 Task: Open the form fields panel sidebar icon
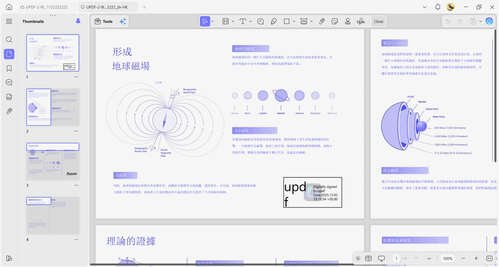click(x=9, y=97)
